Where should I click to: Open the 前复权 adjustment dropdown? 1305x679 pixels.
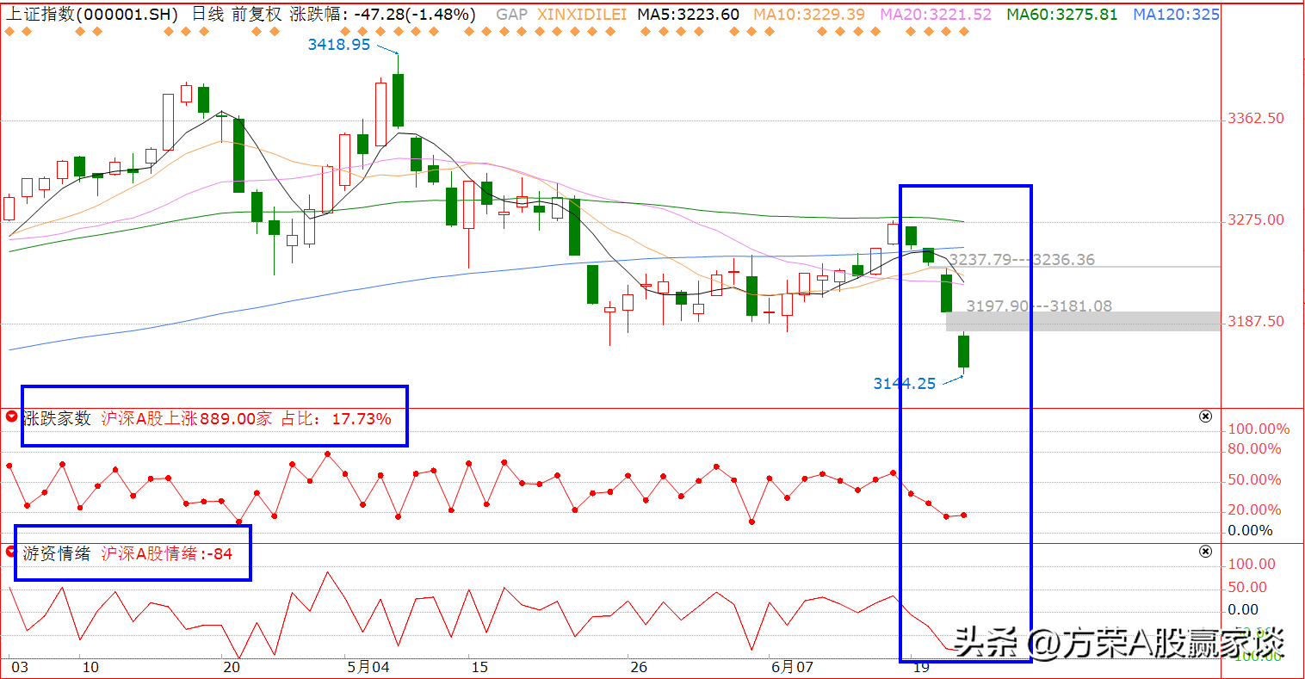point(257,15)
